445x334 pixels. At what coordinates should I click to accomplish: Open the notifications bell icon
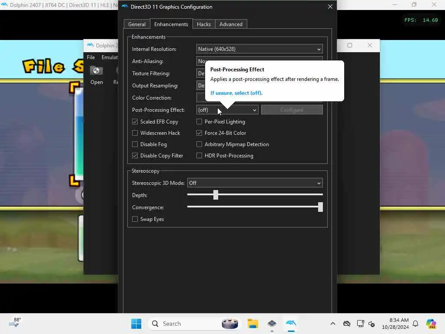click(415, 324)
